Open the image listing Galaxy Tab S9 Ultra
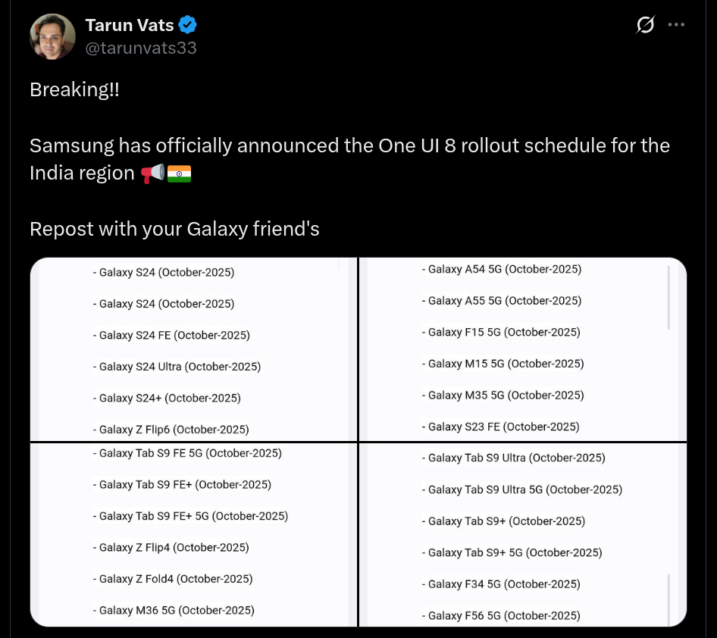 (x=523, y=534)
